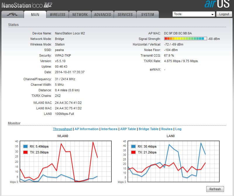Click the Logout button

[224, 14]
